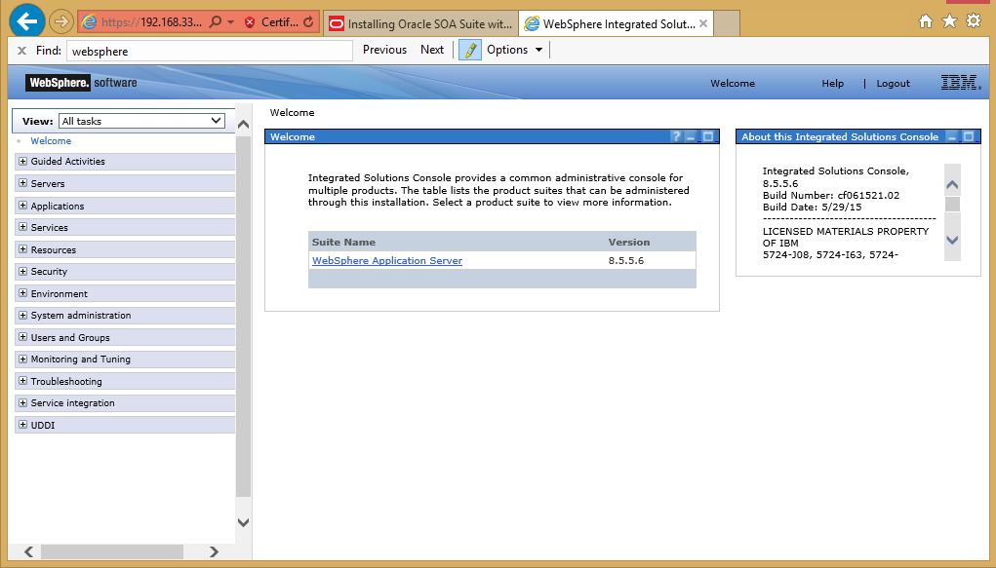
Task: Open the WebSphere Application Server link
Action: coord(385,261)
